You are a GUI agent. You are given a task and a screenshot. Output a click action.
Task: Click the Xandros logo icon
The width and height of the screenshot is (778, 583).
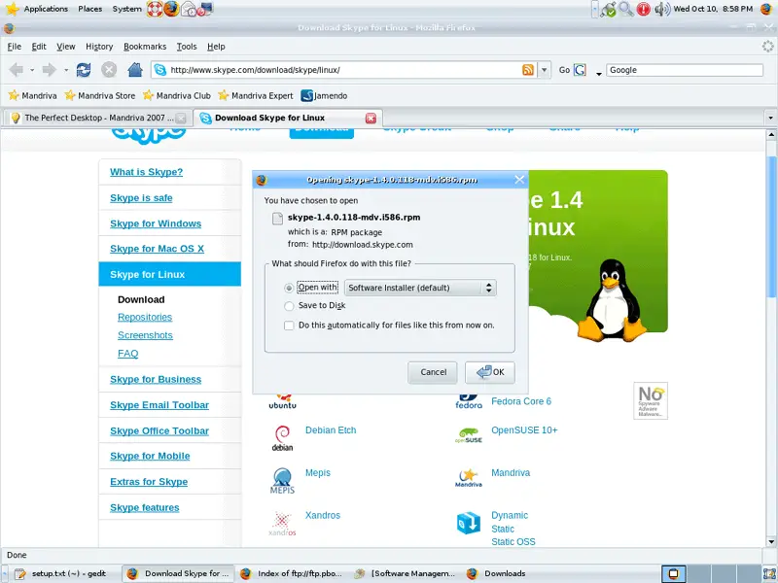[x=282, y=524]
